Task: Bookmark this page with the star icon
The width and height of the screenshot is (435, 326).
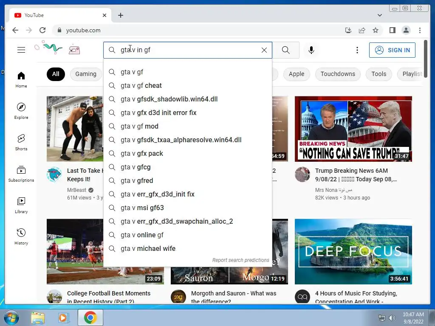Action: coord(376,30)
